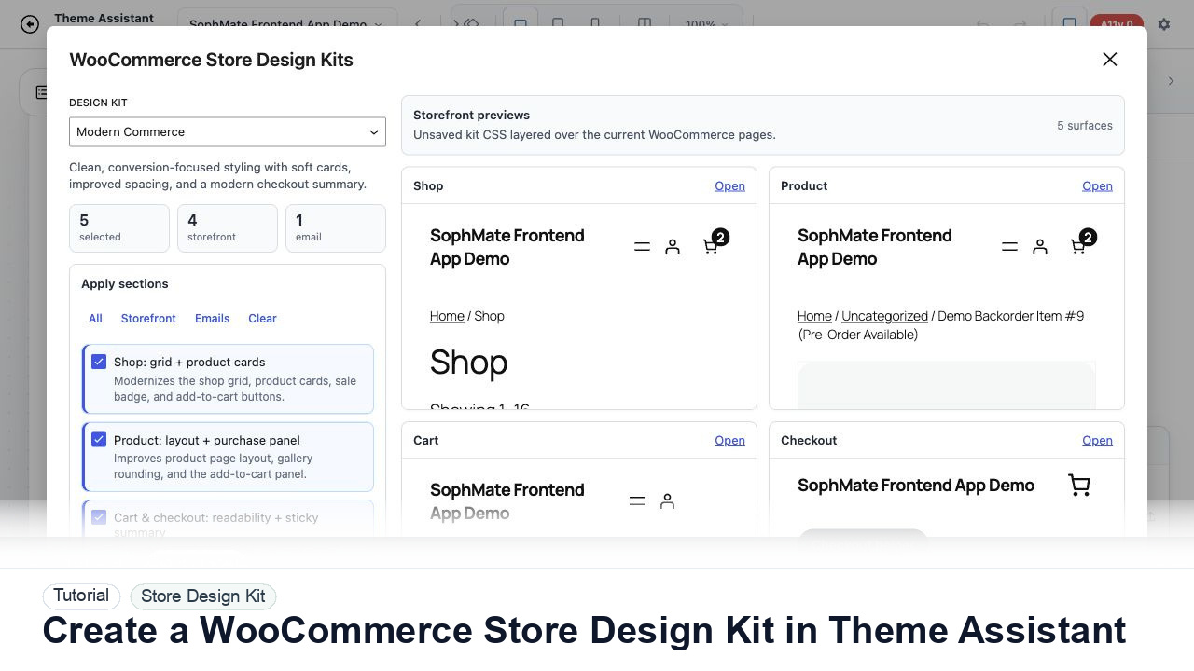This screenshot has width=1194, height=671.
Task: Click the site title in the Checkout preview
Action: pos(916,486)
